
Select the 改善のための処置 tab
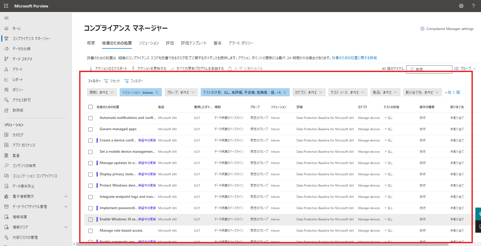tap(117, 43)
